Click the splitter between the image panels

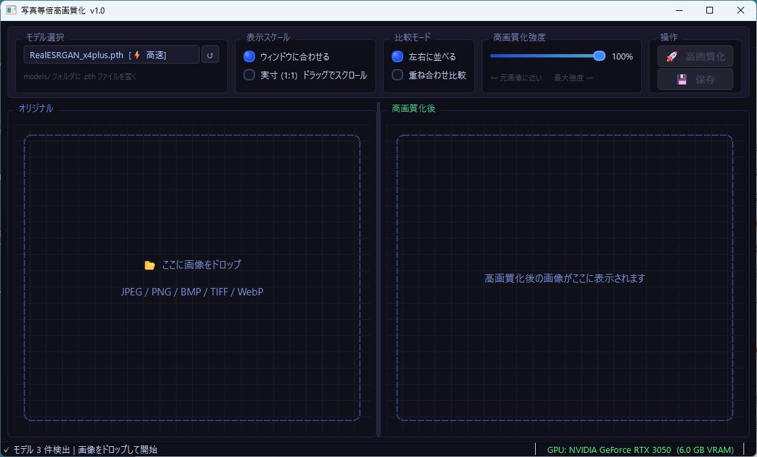coord(379,269)
